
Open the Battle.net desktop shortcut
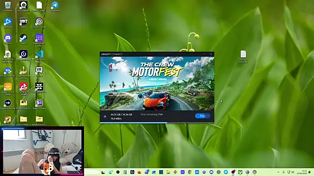[x=8, y=23]
